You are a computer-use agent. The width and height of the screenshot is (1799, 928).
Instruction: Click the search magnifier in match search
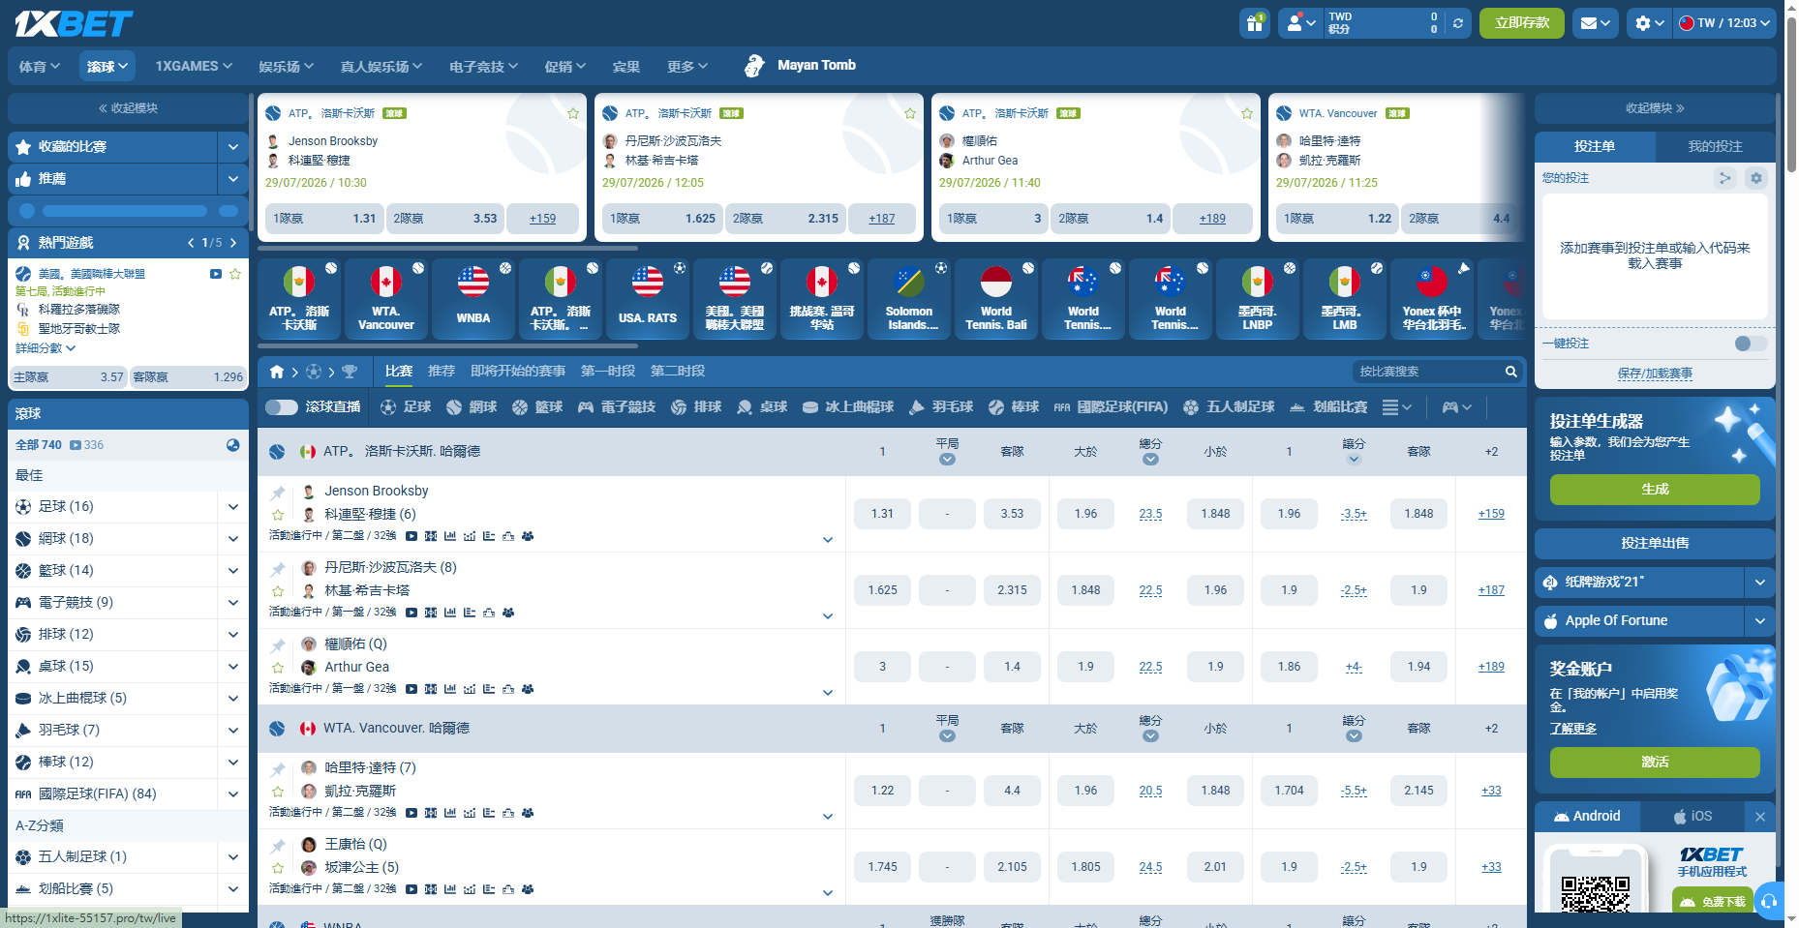(1510, 372)
